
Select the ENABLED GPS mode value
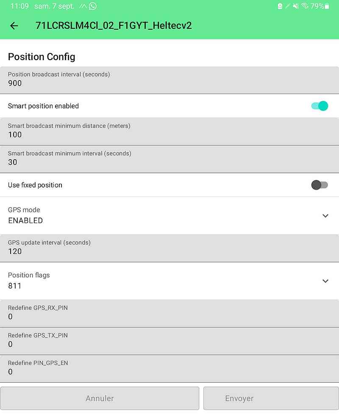pos(25,221)
